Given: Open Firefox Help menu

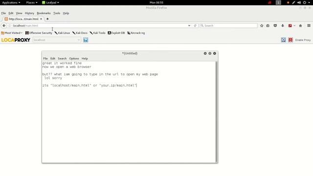Looking at the screenshot, I should point(66,13).
